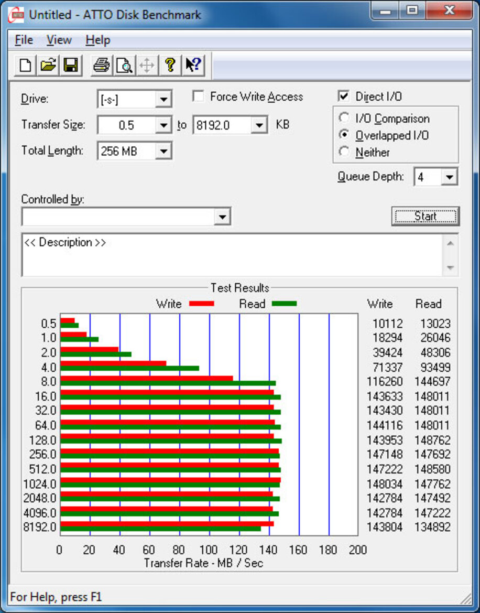Expand the Controlled by dropdown
The width and height of the screenshot is (480, 613).
222,217
